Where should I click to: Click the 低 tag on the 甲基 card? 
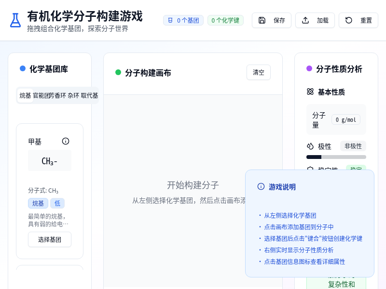point(57,203)
